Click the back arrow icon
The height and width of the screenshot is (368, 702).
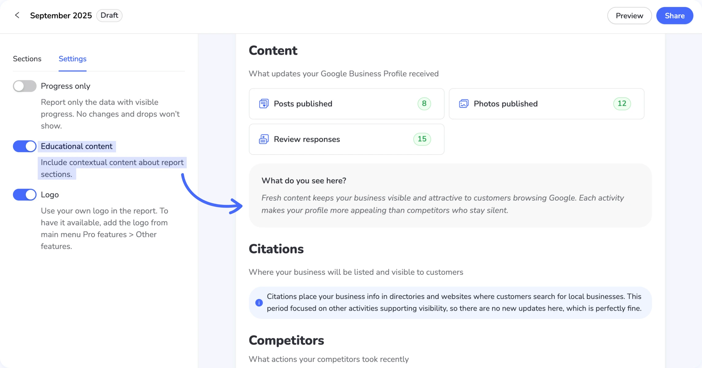17,15
